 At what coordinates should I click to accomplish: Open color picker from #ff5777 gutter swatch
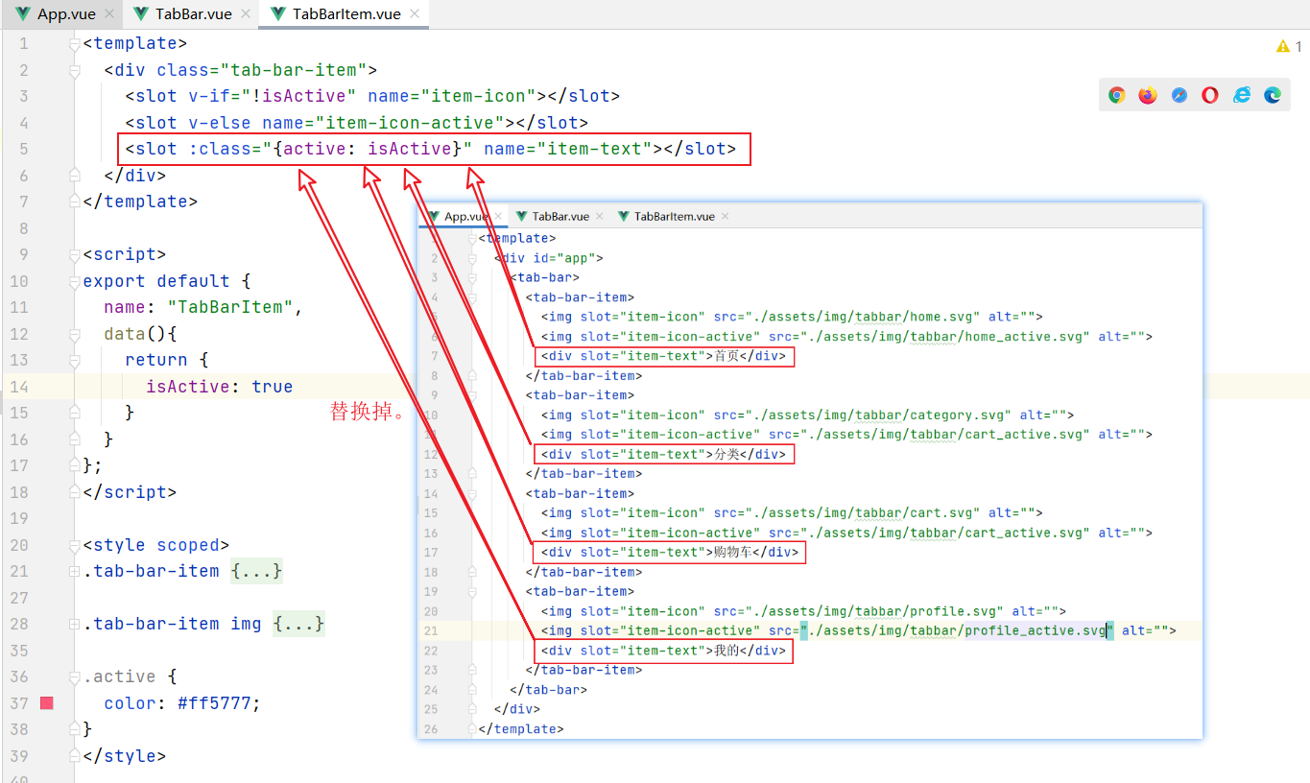(46, 703)
